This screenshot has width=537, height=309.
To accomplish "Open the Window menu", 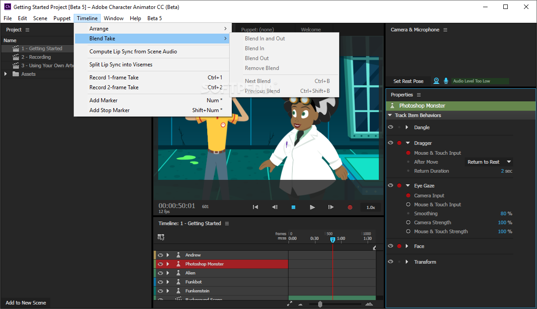I will pyautogui.click(x=113, y=18).
